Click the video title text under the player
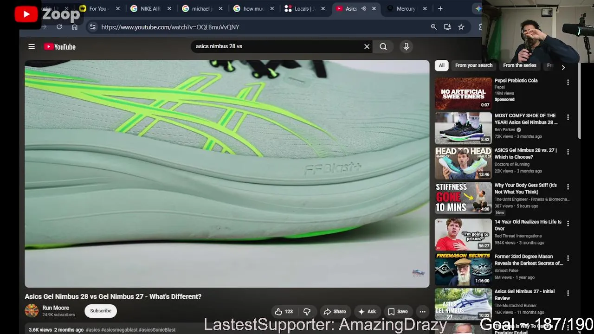The width and height of the screenshot is (594, 334). pyautogui.click(x=113, y=296)
